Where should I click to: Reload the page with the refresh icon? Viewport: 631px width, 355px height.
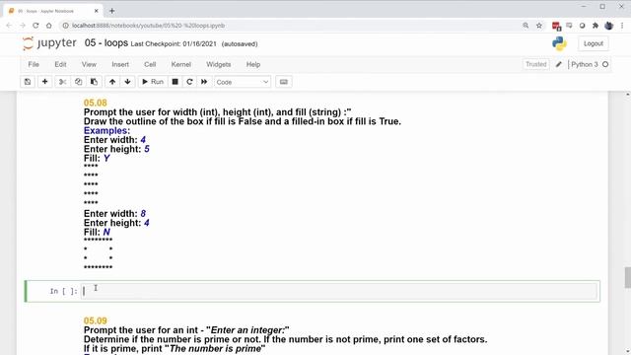[x=35, y=26]
